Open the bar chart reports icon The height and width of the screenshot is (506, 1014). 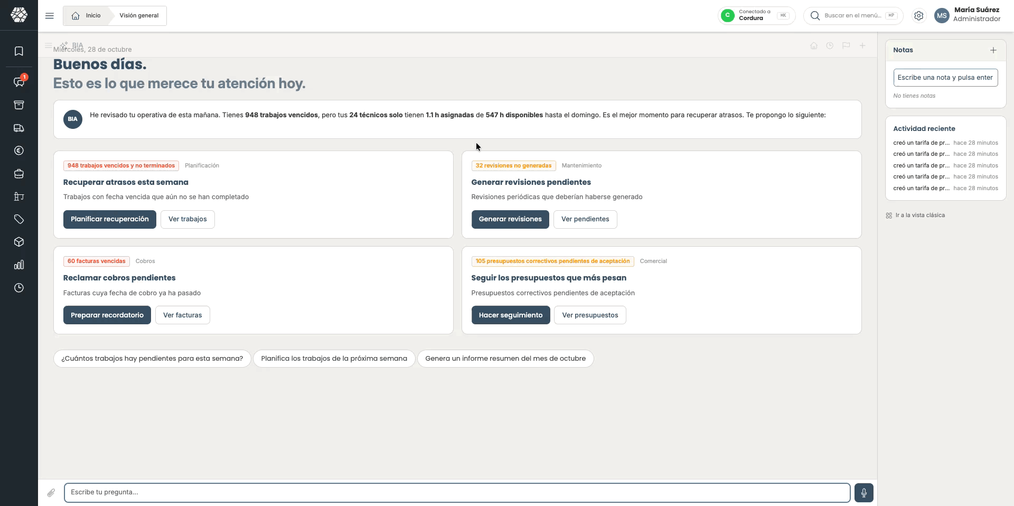tap(19, 265)
